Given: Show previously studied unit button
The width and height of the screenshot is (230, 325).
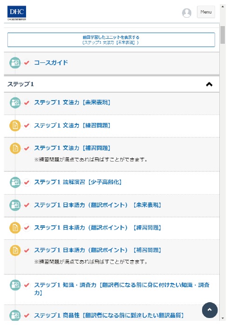Looking at the screenshot, I should coord(111,40).
